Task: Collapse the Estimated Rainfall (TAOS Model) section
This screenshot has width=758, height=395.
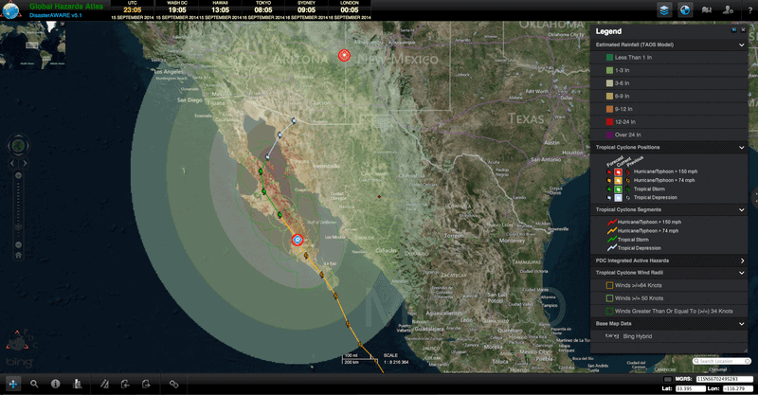Action: [741, 45]
